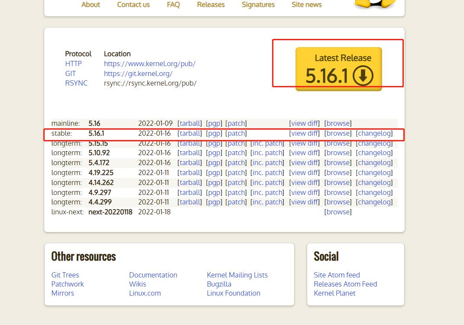Open changelog for longterm 4.4.299
This screenshot has height=325, width=464.
coord(374,202)
